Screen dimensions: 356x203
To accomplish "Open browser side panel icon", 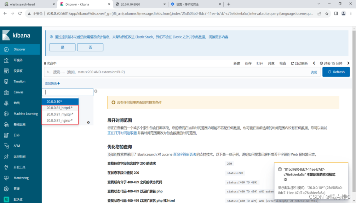I will coord(336,13).
